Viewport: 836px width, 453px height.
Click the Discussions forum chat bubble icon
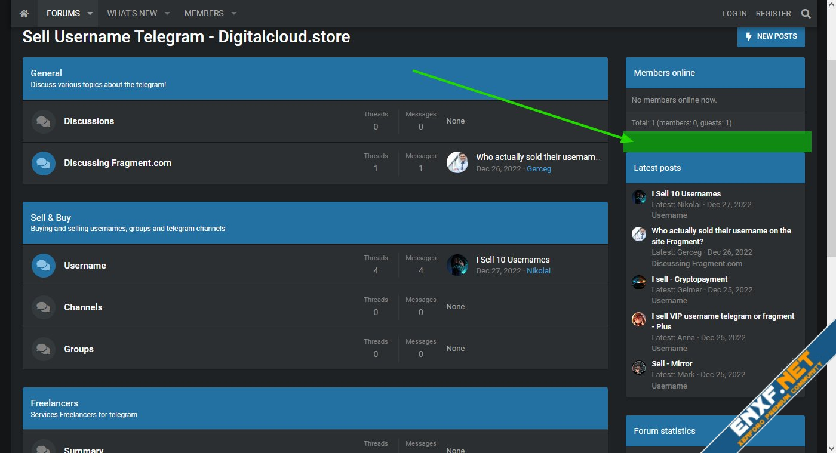[43, 121]
